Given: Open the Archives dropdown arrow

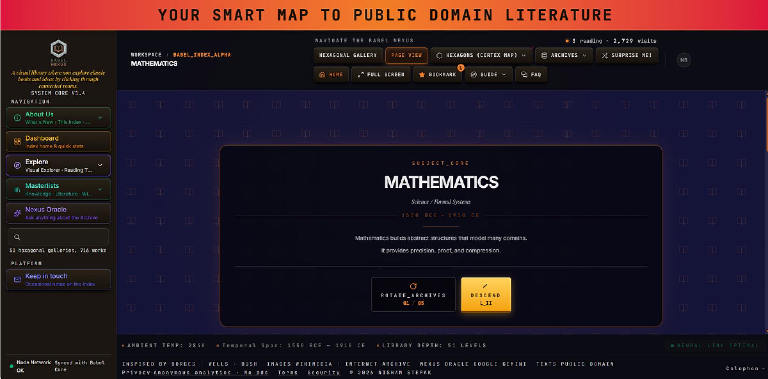Looking at the screenshot, I should [x=585, y=56].
